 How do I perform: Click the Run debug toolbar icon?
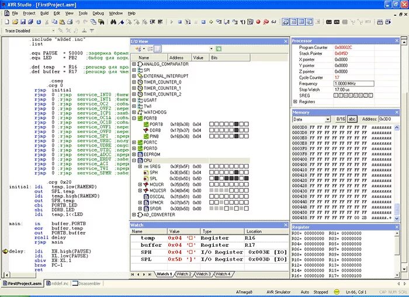pos(188,22)
